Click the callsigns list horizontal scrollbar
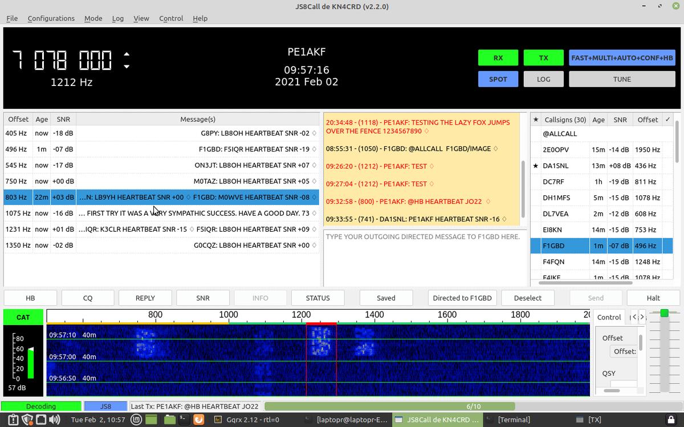Image resolution: width=684 pixels, height=427 pixels. [586, 282]
